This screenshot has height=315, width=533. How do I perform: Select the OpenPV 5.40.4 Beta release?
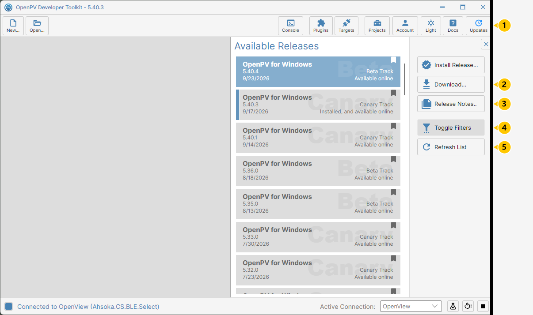[x=318, y=71]
